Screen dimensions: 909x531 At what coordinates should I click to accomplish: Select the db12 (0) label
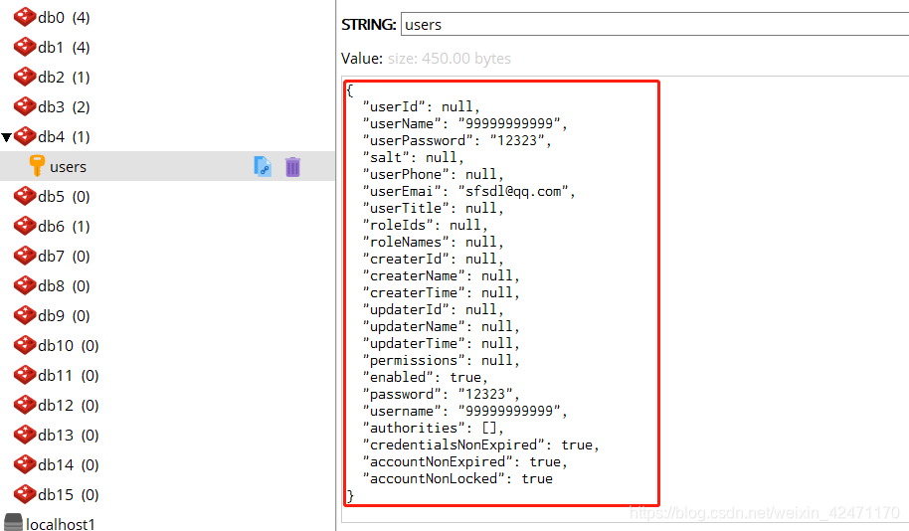[69, 405]
